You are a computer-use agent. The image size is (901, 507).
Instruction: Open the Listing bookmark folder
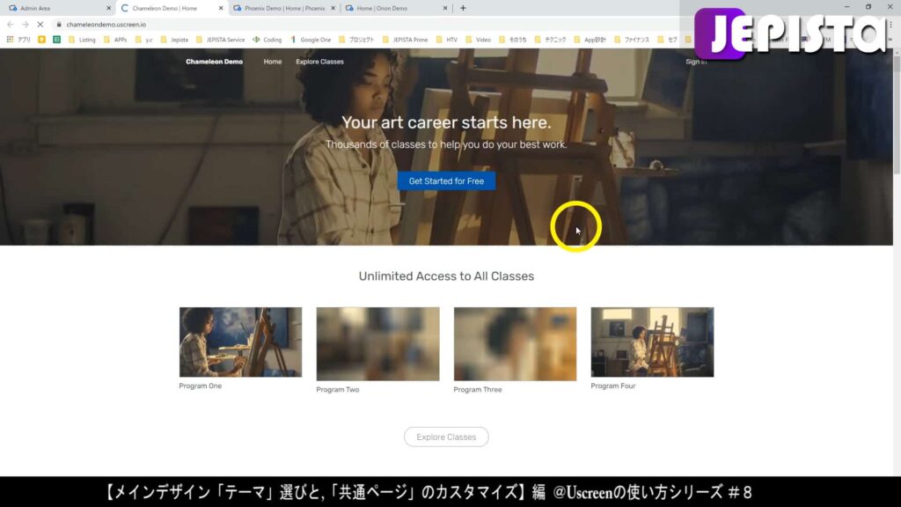coord(82,40)
